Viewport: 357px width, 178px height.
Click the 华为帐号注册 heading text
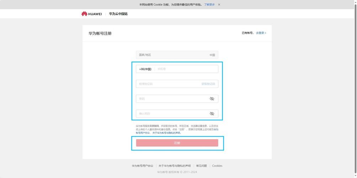[x=100, y=33]
